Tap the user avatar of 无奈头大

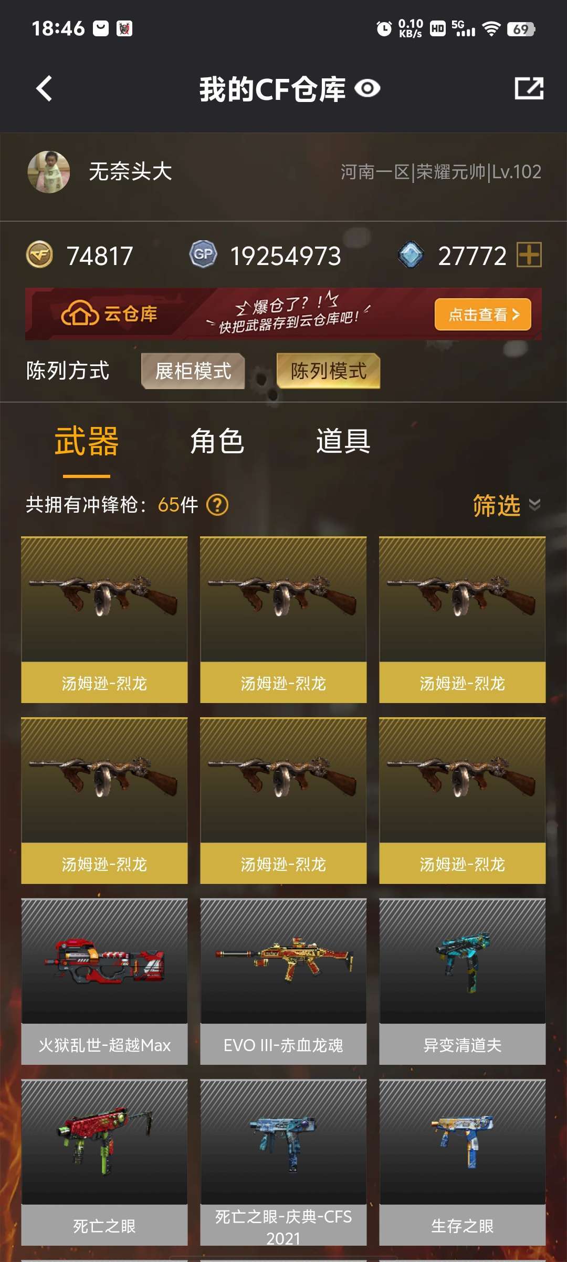coord(49,172)
